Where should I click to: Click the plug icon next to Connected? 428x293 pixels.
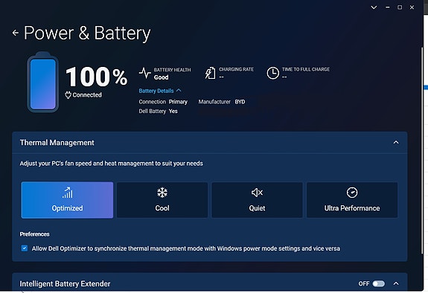click(x=68, y=95)
